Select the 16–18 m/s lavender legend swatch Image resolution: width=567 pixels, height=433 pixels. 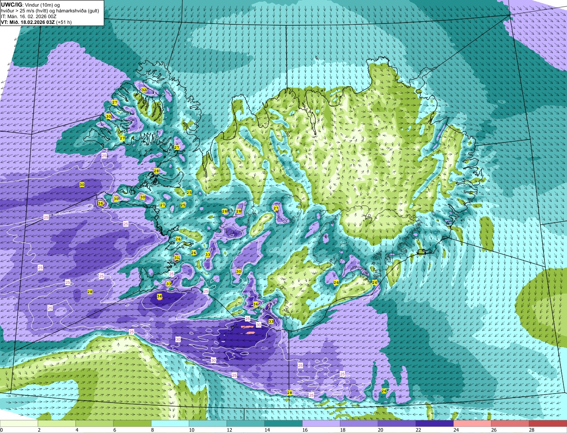coord(321,424)
